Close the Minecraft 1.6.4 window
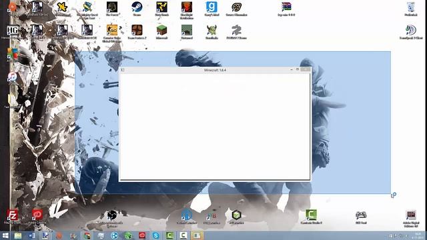427x240 pixels. pyautogui.click(x=306, y=69)
